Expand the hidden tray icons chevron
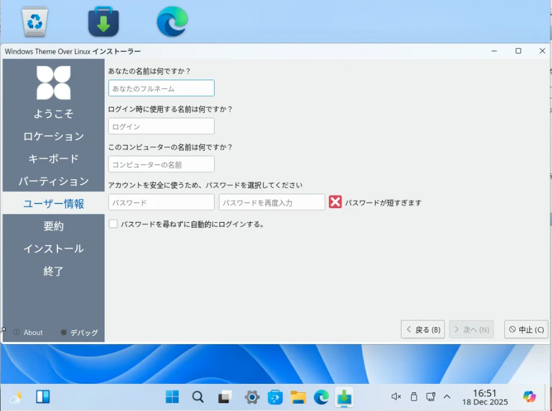 point(447,397)
